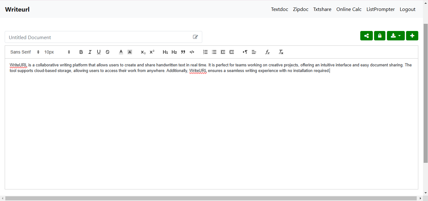The height and width of the screenshot is (201, 428).
Task: Open the text color picker
Action: click(x=121, y=52)
